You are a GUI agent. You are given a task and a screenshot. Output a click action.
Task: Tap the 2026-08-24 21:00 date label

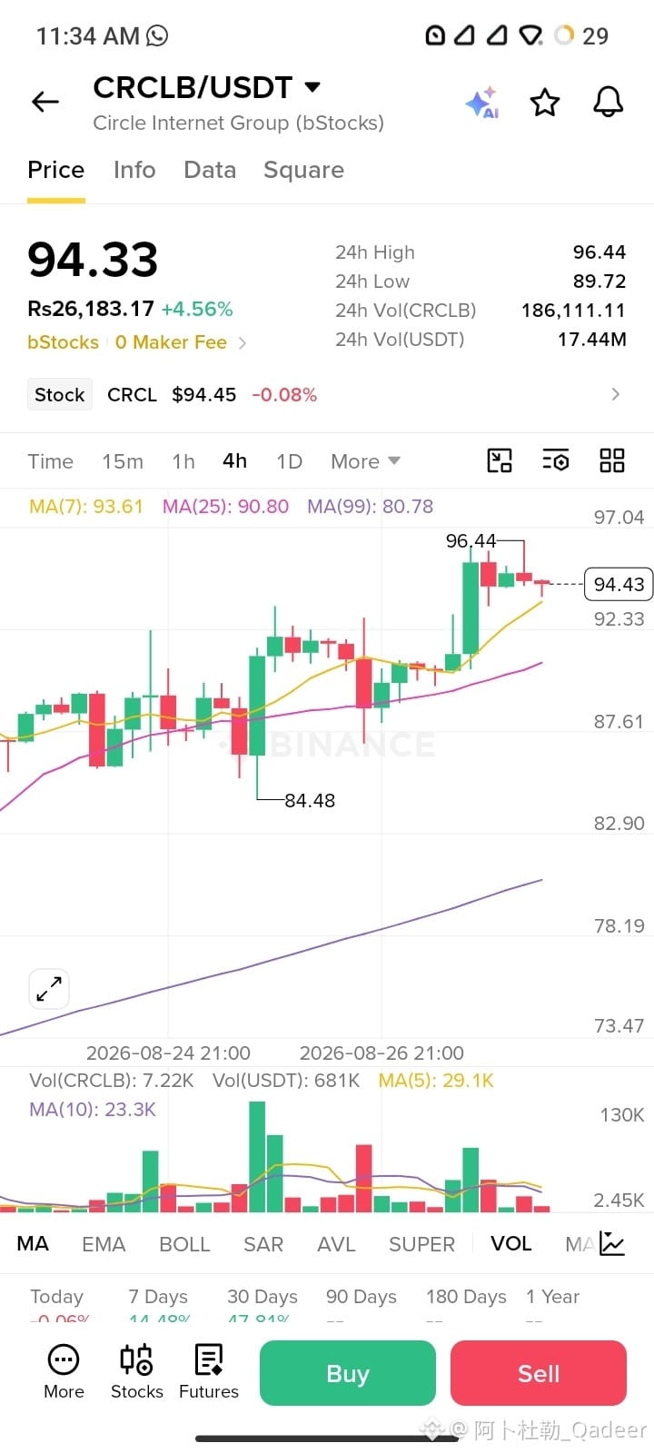(x=168, y=1053)
